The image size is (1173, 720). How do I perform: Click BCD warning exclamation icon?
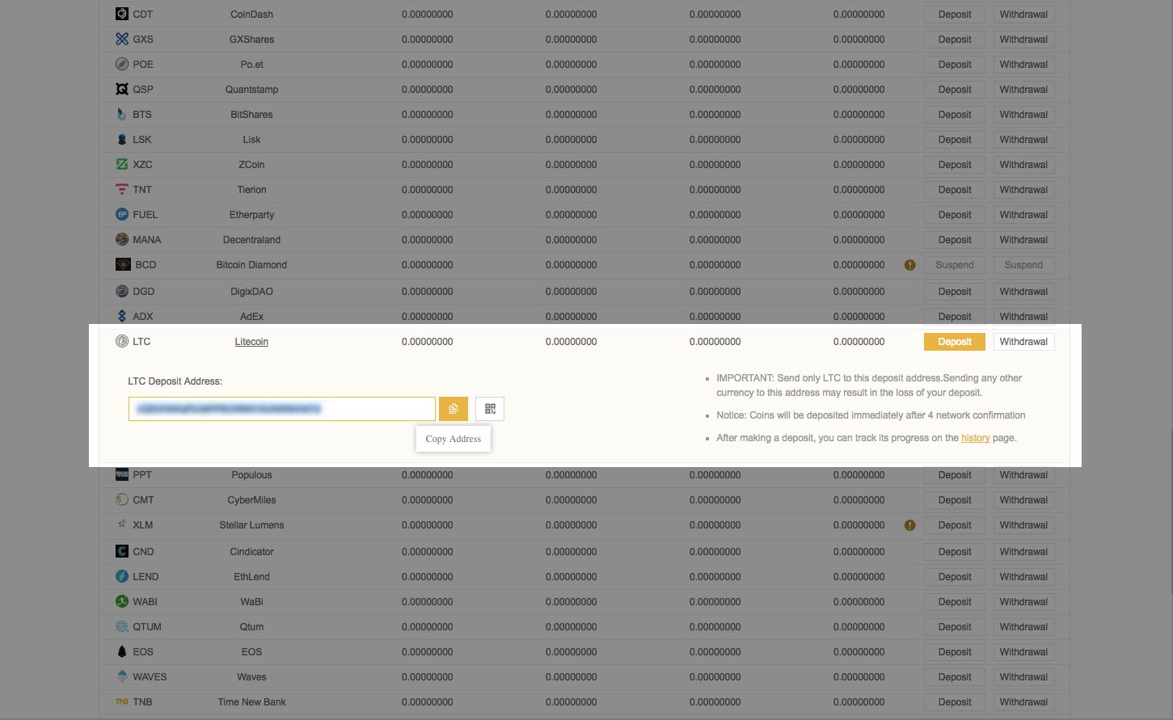[x=910, y=265]
